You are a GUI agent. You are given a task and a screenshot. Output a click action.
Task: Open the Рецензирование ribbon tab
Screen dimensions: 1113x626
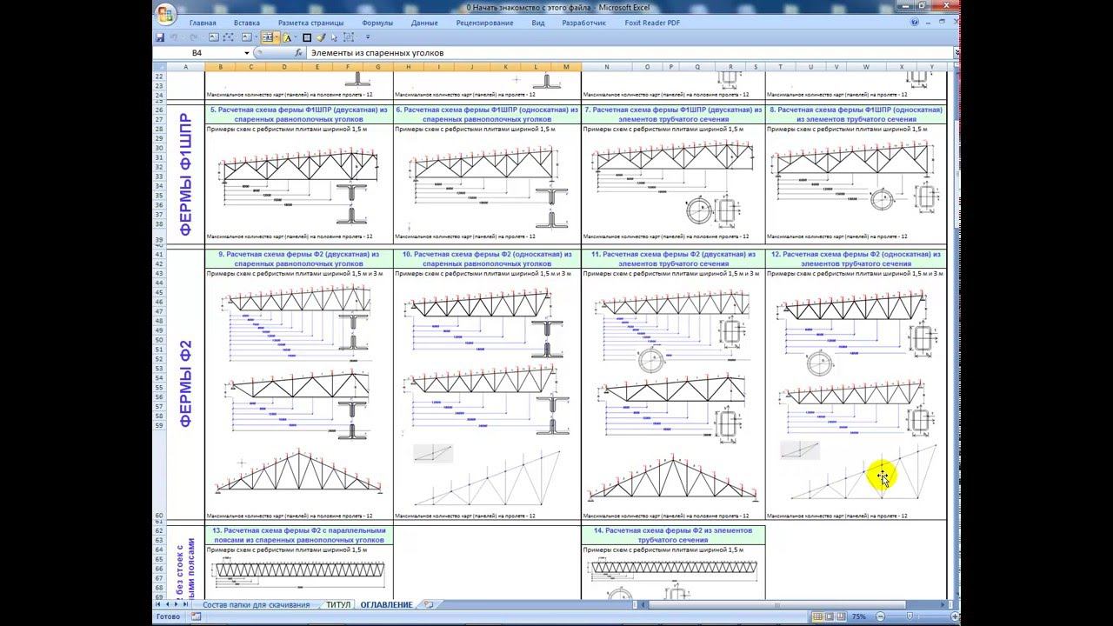(x=484, y=23)
